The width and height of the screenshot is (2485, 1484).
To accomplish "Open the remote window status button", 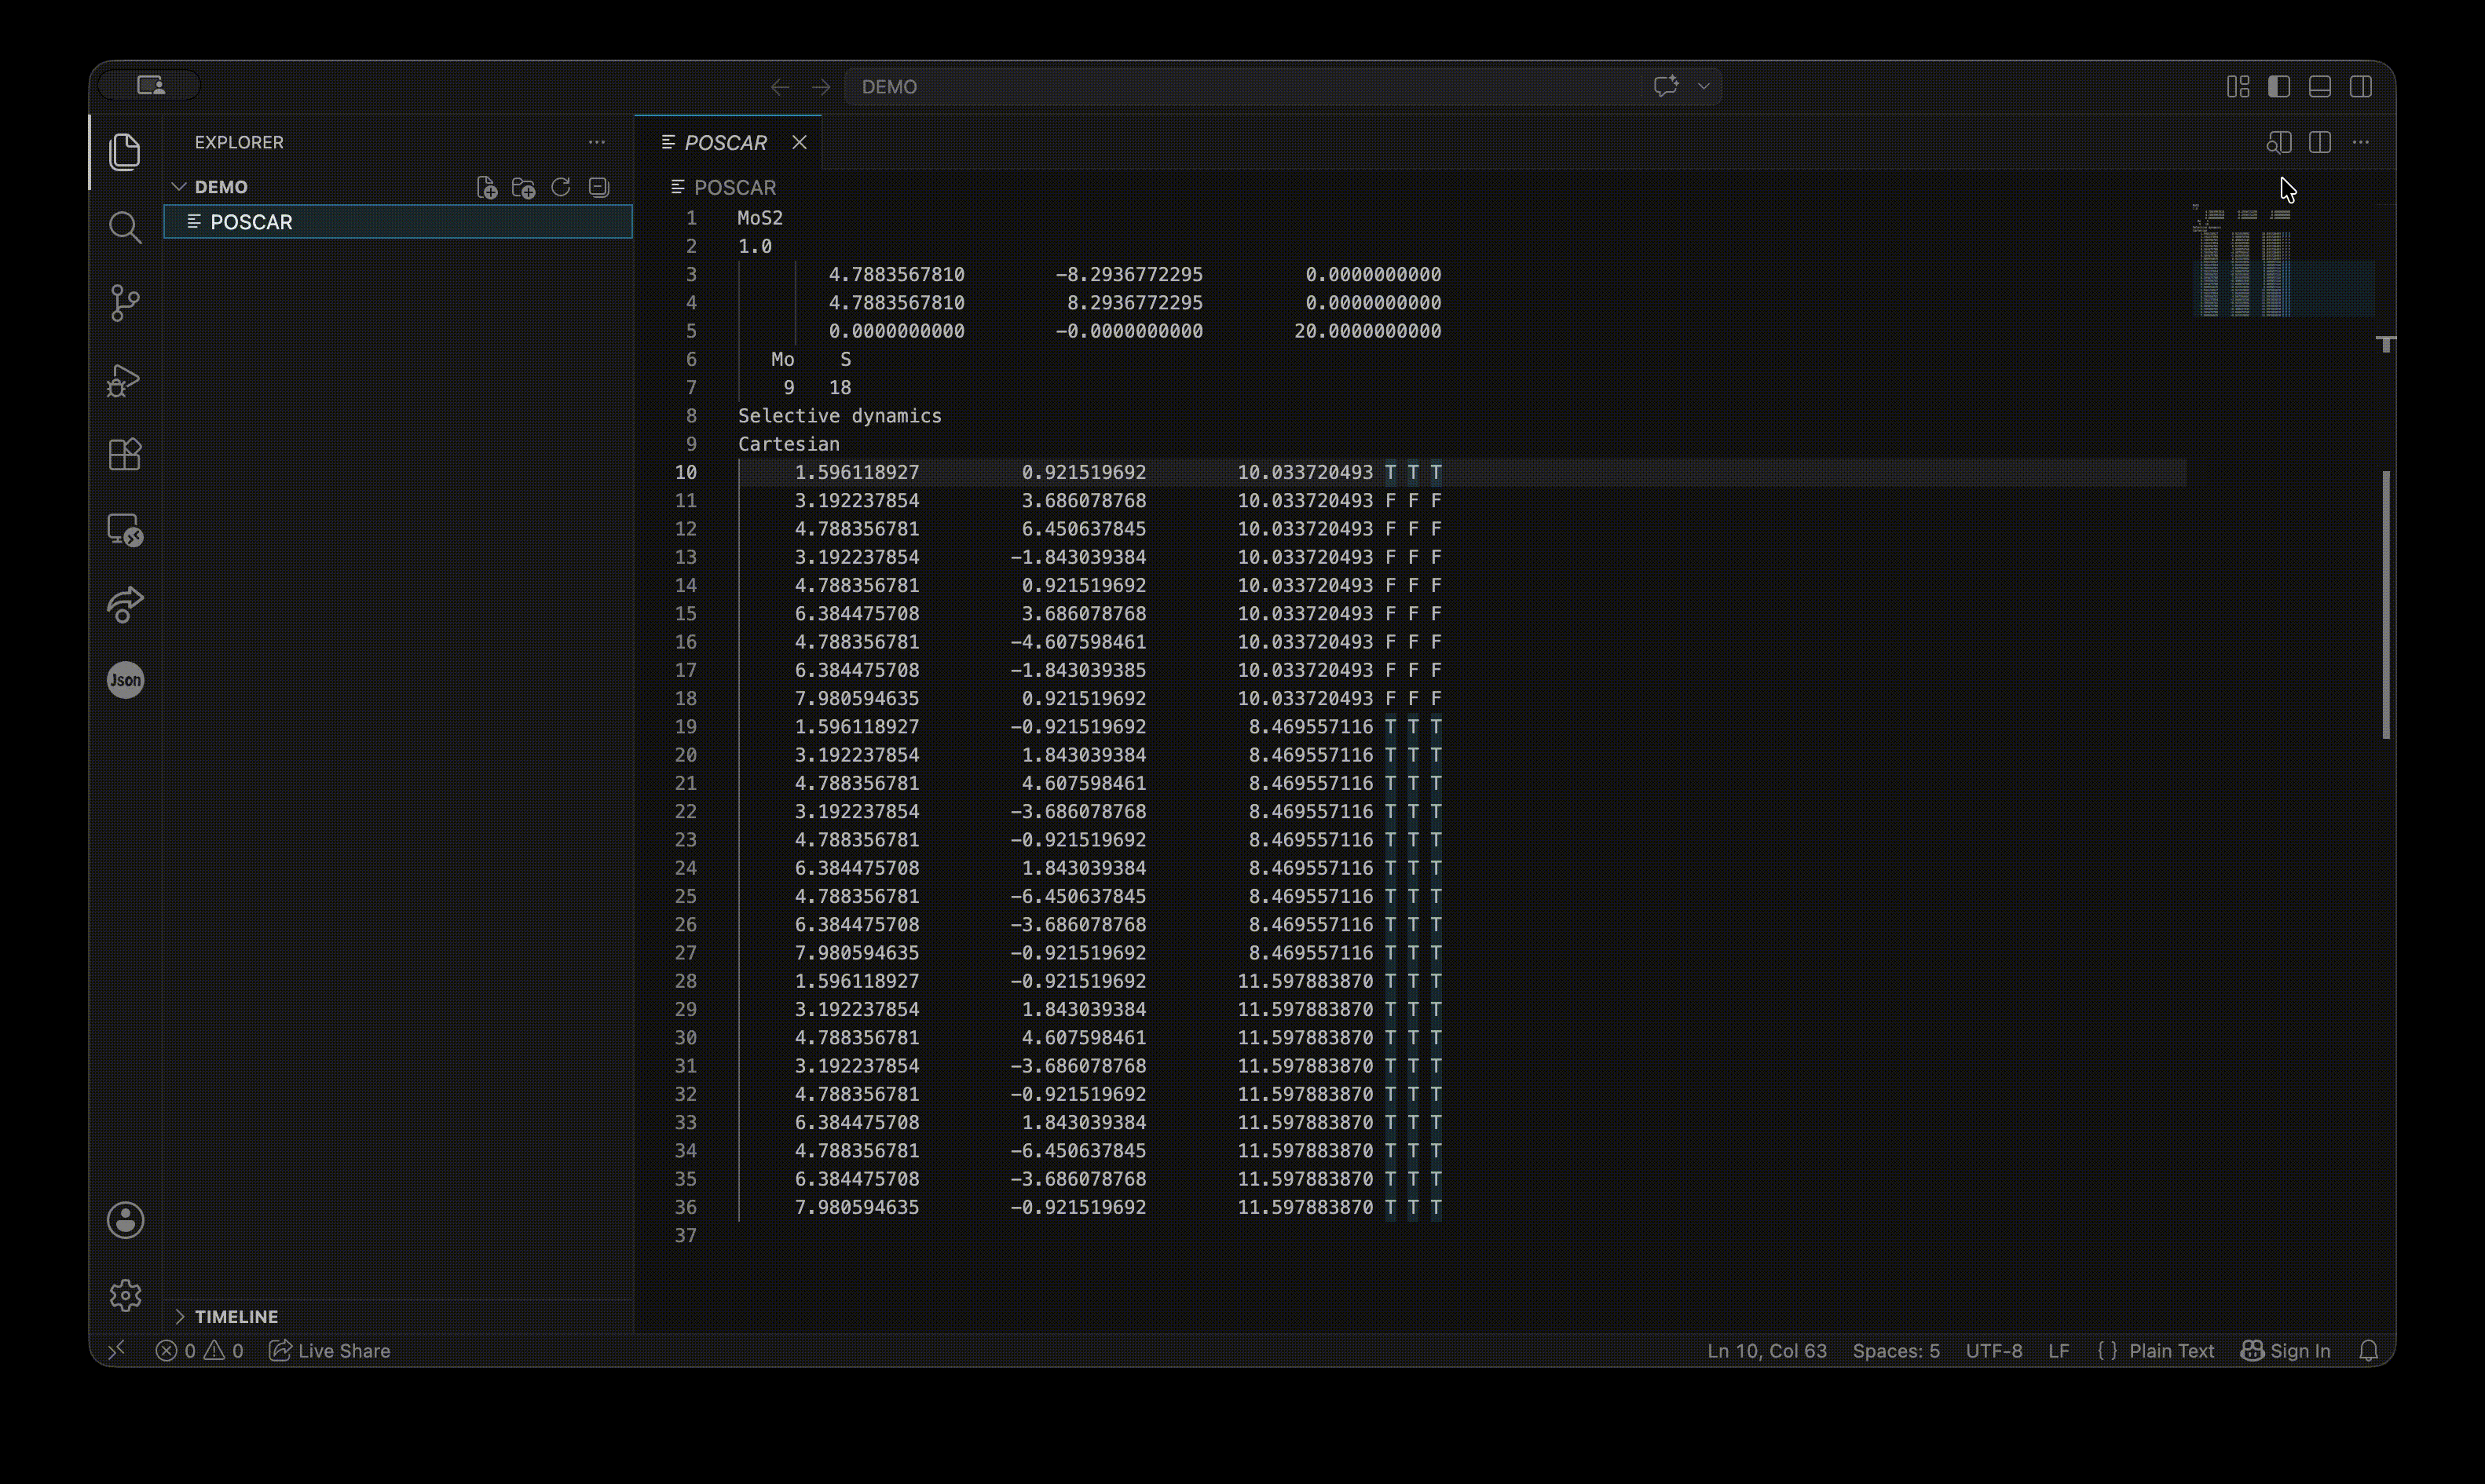I will 117,1350.
